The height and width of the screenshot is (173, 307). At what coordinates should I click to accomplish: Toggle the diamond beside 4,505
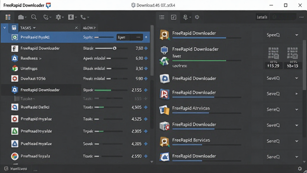pos(146,107)
